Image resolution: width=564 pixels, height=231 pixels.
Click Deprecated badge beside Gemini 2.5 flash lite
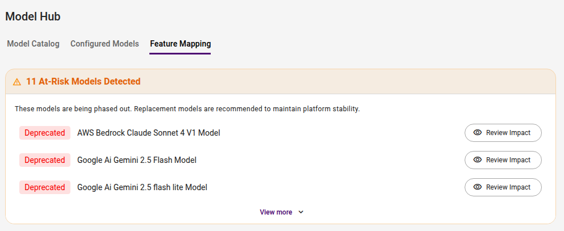[45, 187]
